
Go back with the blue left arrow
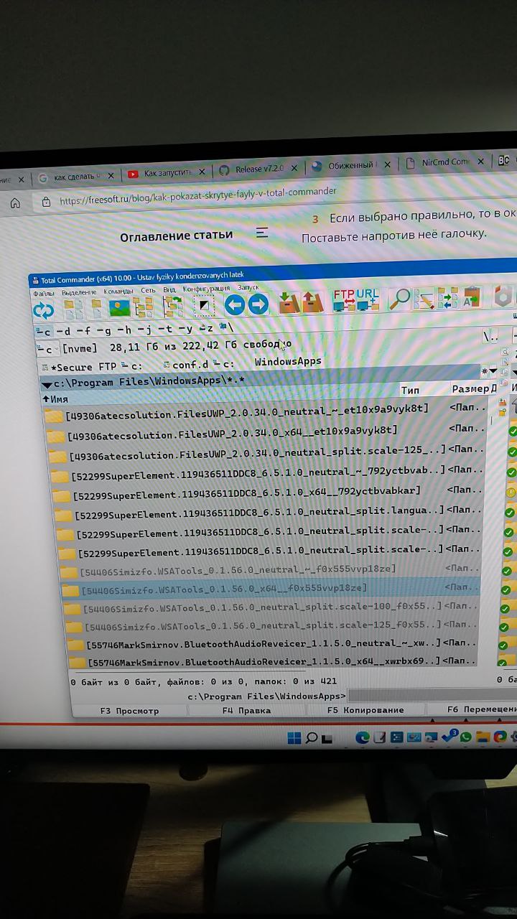point(235,305)
